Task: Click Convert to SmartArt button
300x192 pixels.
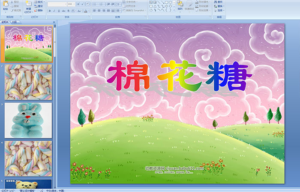Action: tap(138, 10)
